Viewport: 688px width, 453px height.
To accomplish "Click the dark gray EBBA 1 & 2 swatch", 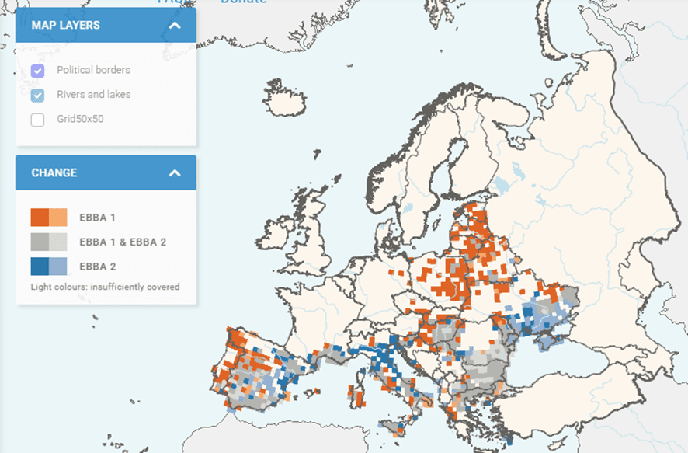I will (x=40, y=242).
